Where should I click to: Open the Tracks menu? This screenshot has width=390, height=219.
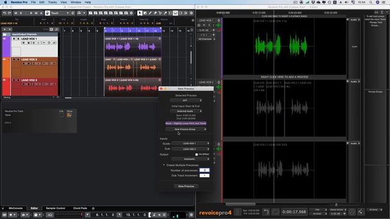coord(52,2)
